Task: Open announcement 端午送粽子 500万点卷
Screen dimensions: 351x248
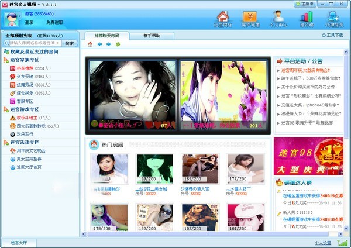Action: pos(311,78)
